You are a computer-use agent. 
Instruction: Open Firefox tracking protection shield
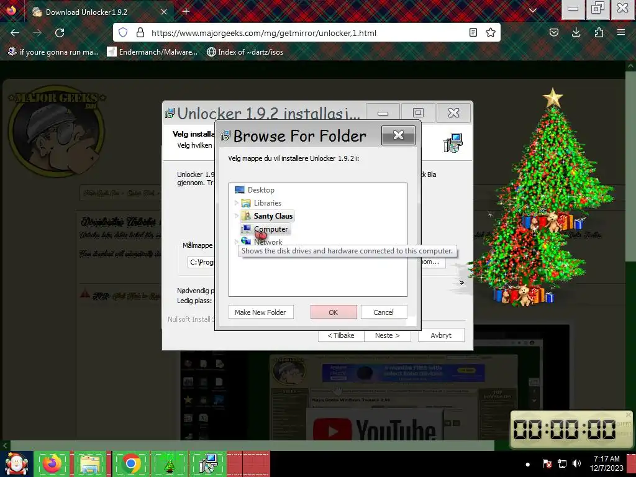[123, 32]
